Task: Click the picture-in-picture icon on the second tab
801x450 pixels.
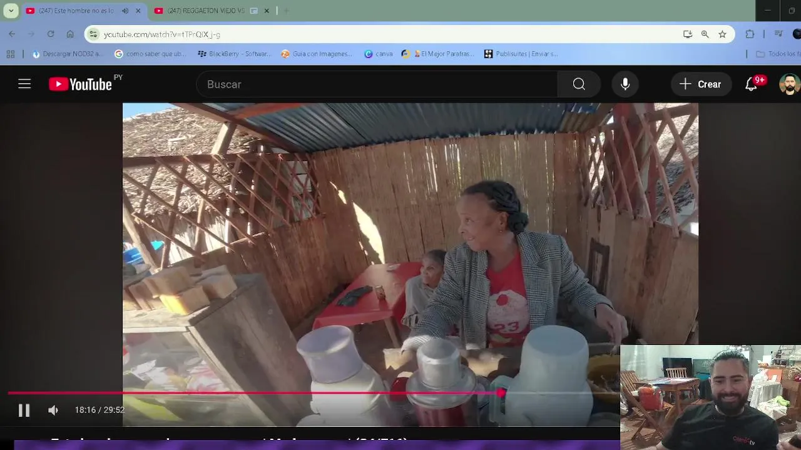Action: (253, 11)
